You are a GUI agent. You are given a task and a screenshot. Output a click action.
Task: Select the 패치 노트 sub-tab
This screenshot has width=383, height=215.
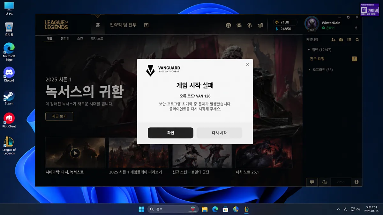click(x=97, y=39)
